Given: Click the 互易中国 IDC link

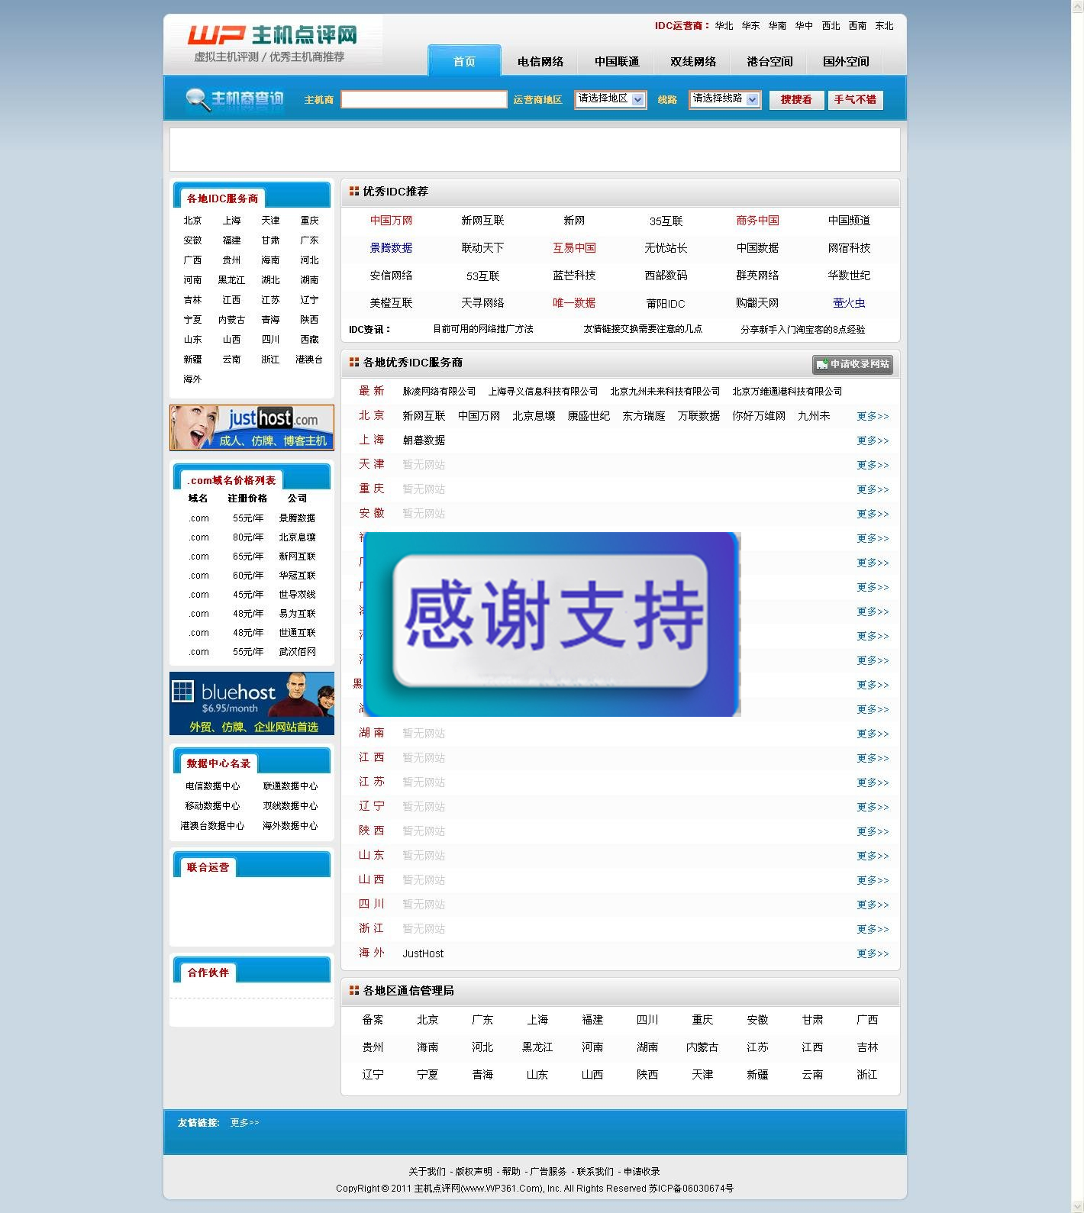Looking at the screenshot, I should [x=574, y=248].
